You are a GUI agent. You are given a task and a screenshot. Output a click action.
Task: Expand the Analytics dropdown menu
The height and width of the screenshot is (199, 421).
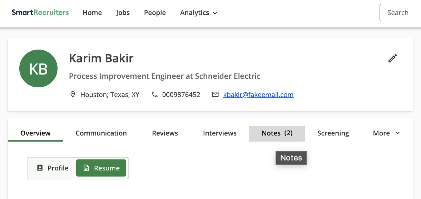click(x=199, y=12)
